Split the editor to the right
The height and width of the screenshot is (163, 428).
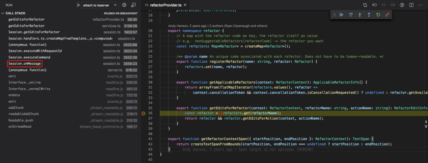411,5
